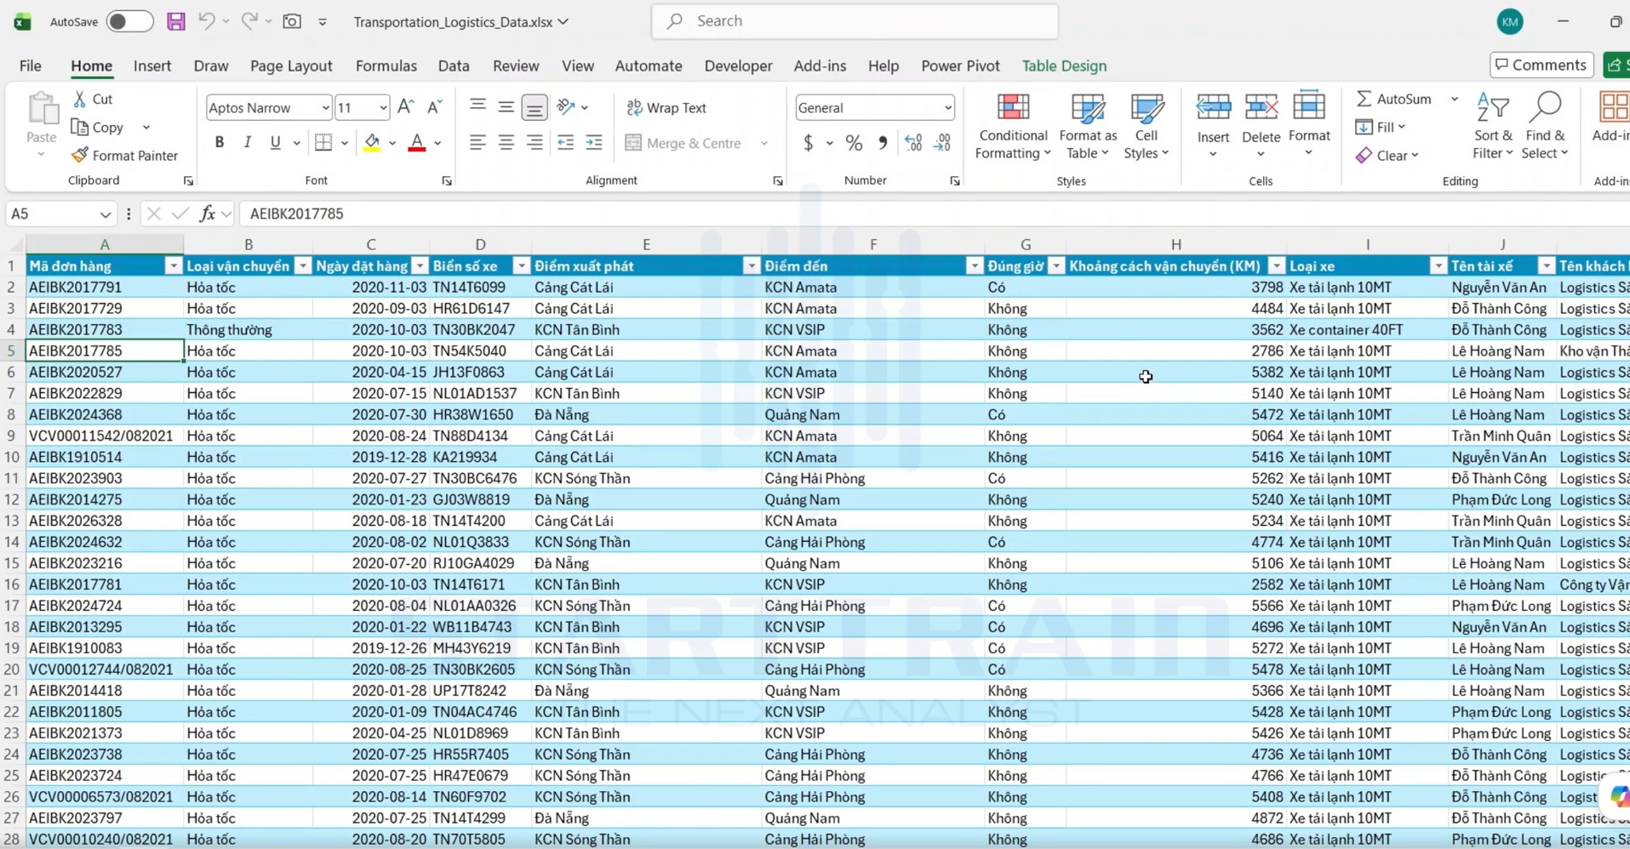Click Increase Font Size icon
This screenshot has height=849, width=1630.
[406, 107]
